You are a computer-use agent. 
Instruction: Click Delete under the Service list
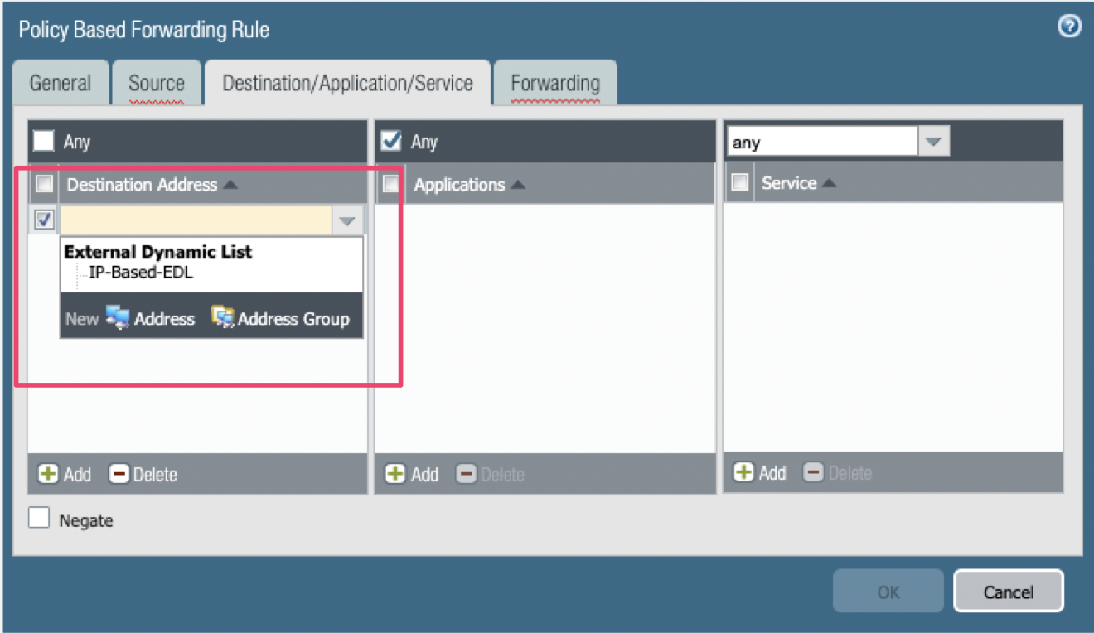839,472
